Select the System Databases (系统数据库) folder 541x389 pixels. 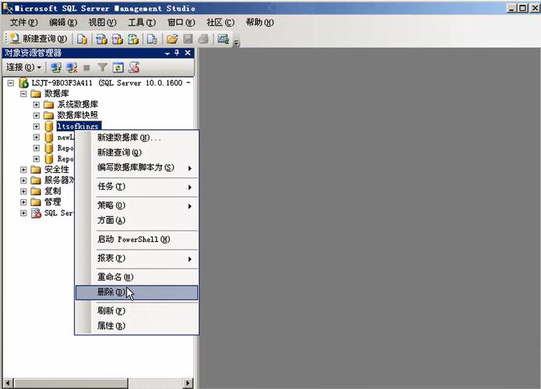pyautogui.click(x=78, y=104)
